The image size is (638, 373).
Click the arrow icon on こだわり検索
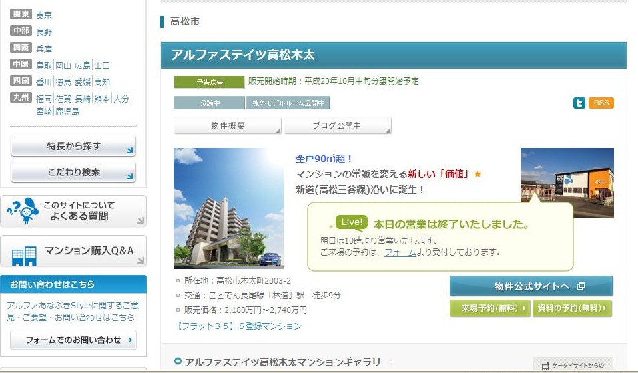[x=129, y=177]
